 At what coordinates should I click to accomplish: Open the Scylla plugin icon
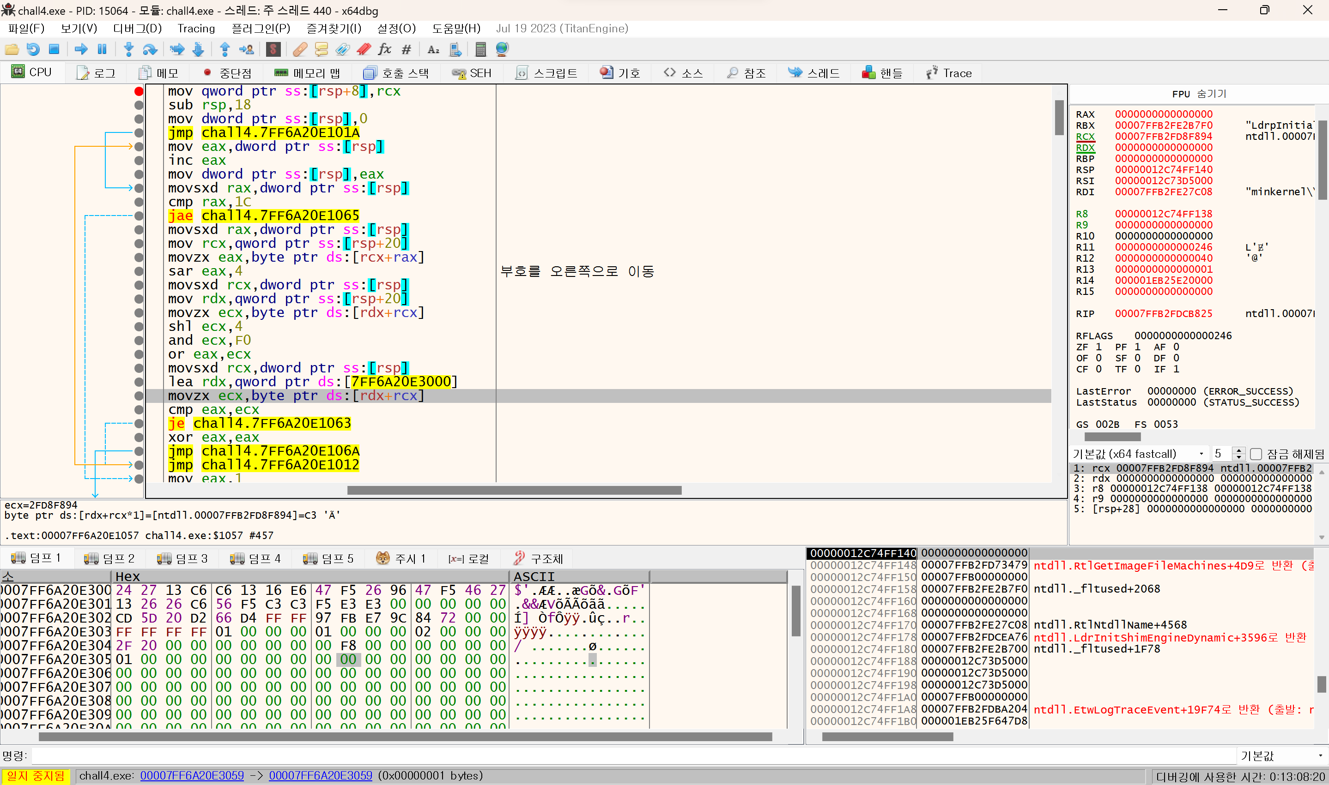(273, 49)
